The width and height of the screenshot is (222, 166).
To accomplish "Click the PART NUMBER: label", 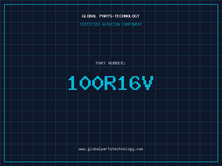I will [x=111, y=63].
